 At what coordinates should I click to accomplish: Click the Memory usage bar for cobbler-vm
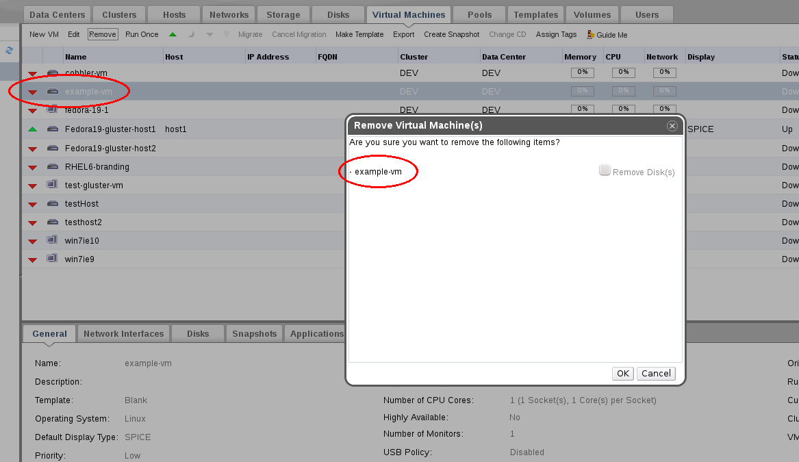582,73
